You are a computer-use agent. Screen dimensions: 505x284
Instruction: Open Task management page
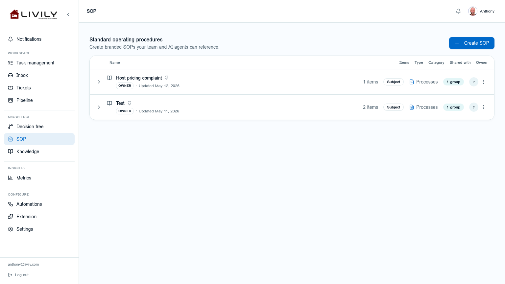pos(39,63)
